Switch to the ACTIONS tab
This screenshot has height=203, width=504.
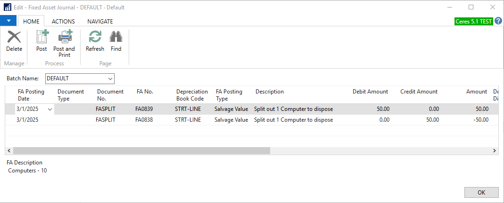coord(63,21)
